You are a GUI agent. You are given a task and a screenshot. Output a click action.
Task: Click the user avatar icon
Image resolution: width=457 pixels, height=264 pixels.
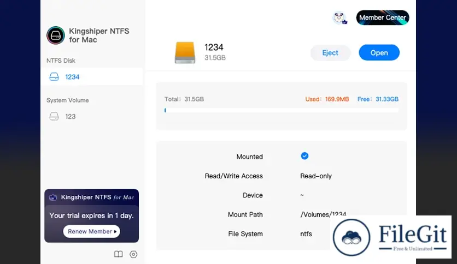pos(339,18)
